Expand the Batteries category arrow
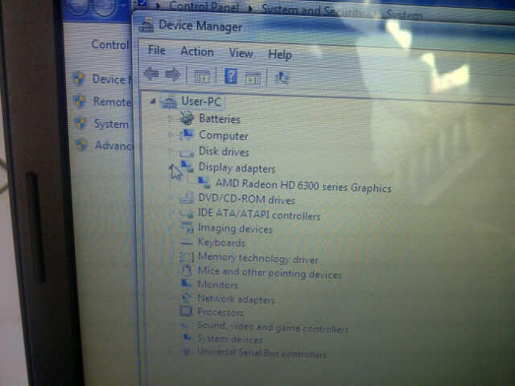Screen dimensions: 515x386 tap(170, 118)
